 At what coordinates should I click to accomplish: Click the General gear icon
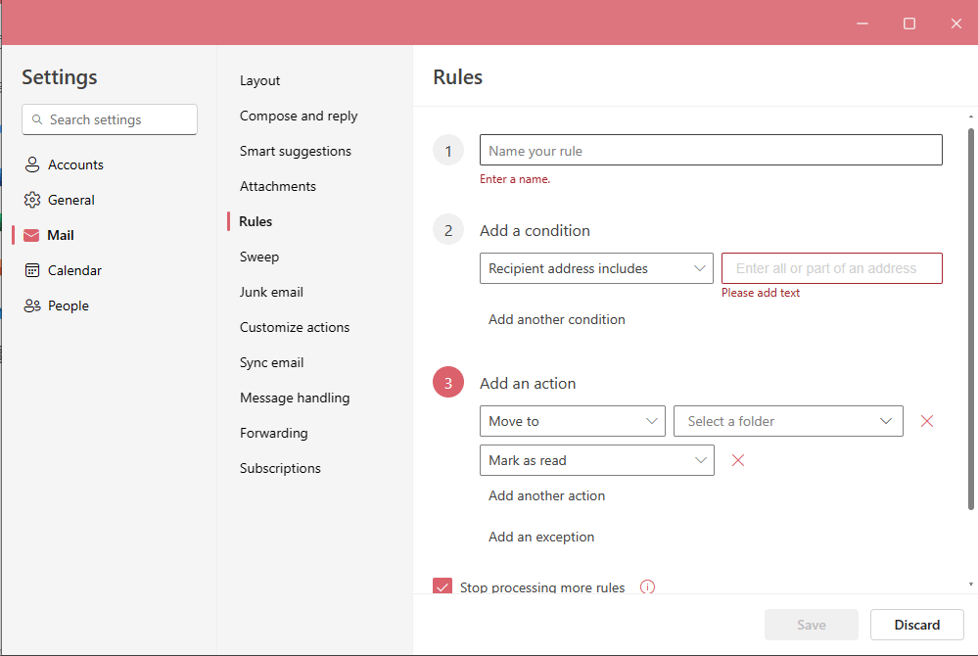coord(31,200)
